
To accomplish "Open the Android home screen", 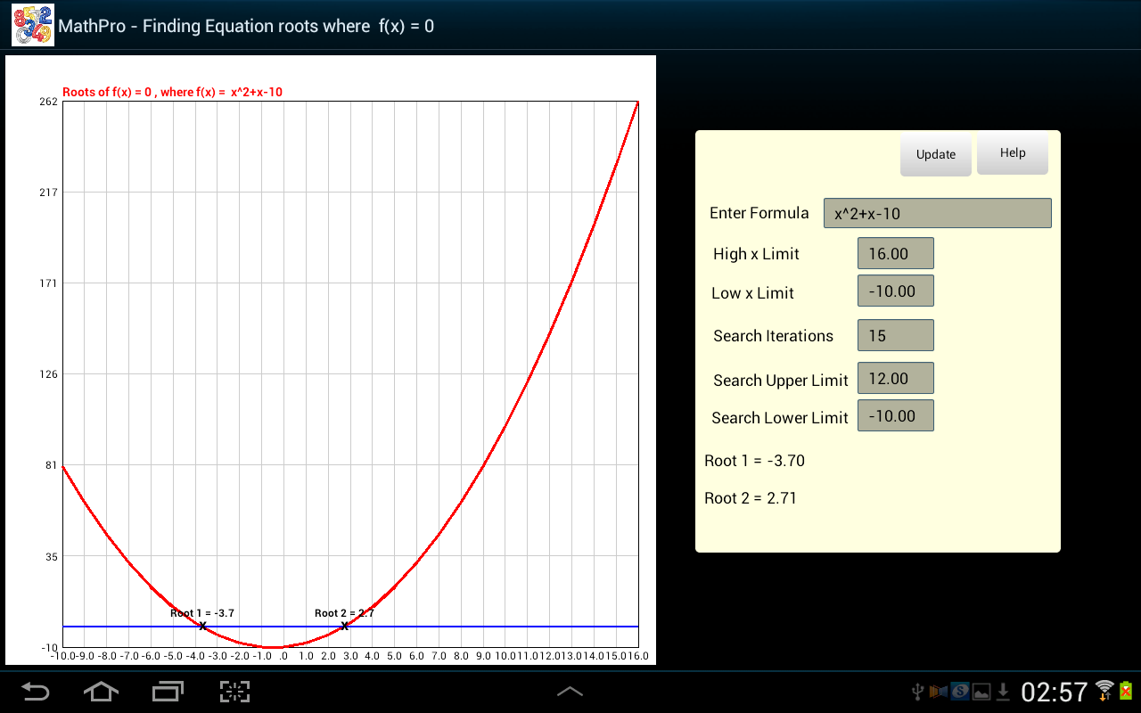I will pos(101,691).
